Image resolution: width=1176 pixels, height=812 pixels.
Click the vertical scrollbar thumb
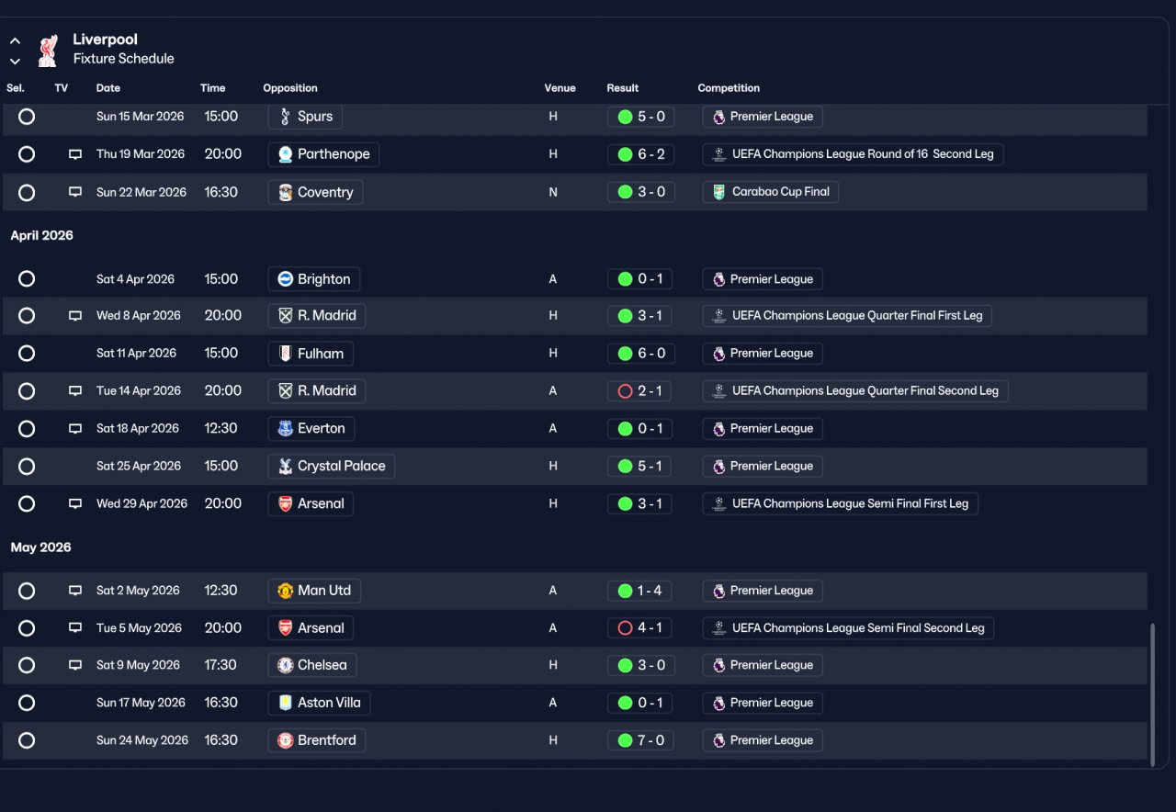[1153, 695]
